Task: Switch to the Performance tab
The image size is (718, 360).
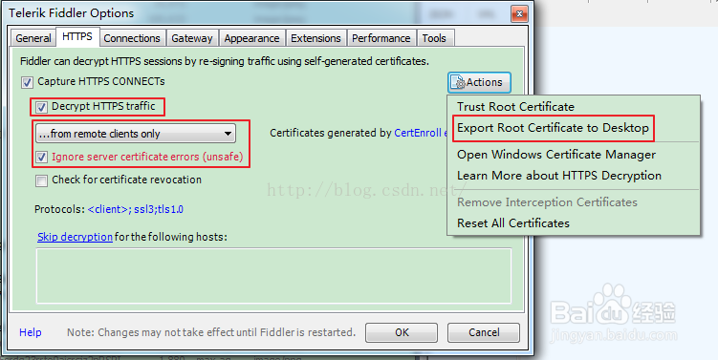Action: (x=381, y=38)
